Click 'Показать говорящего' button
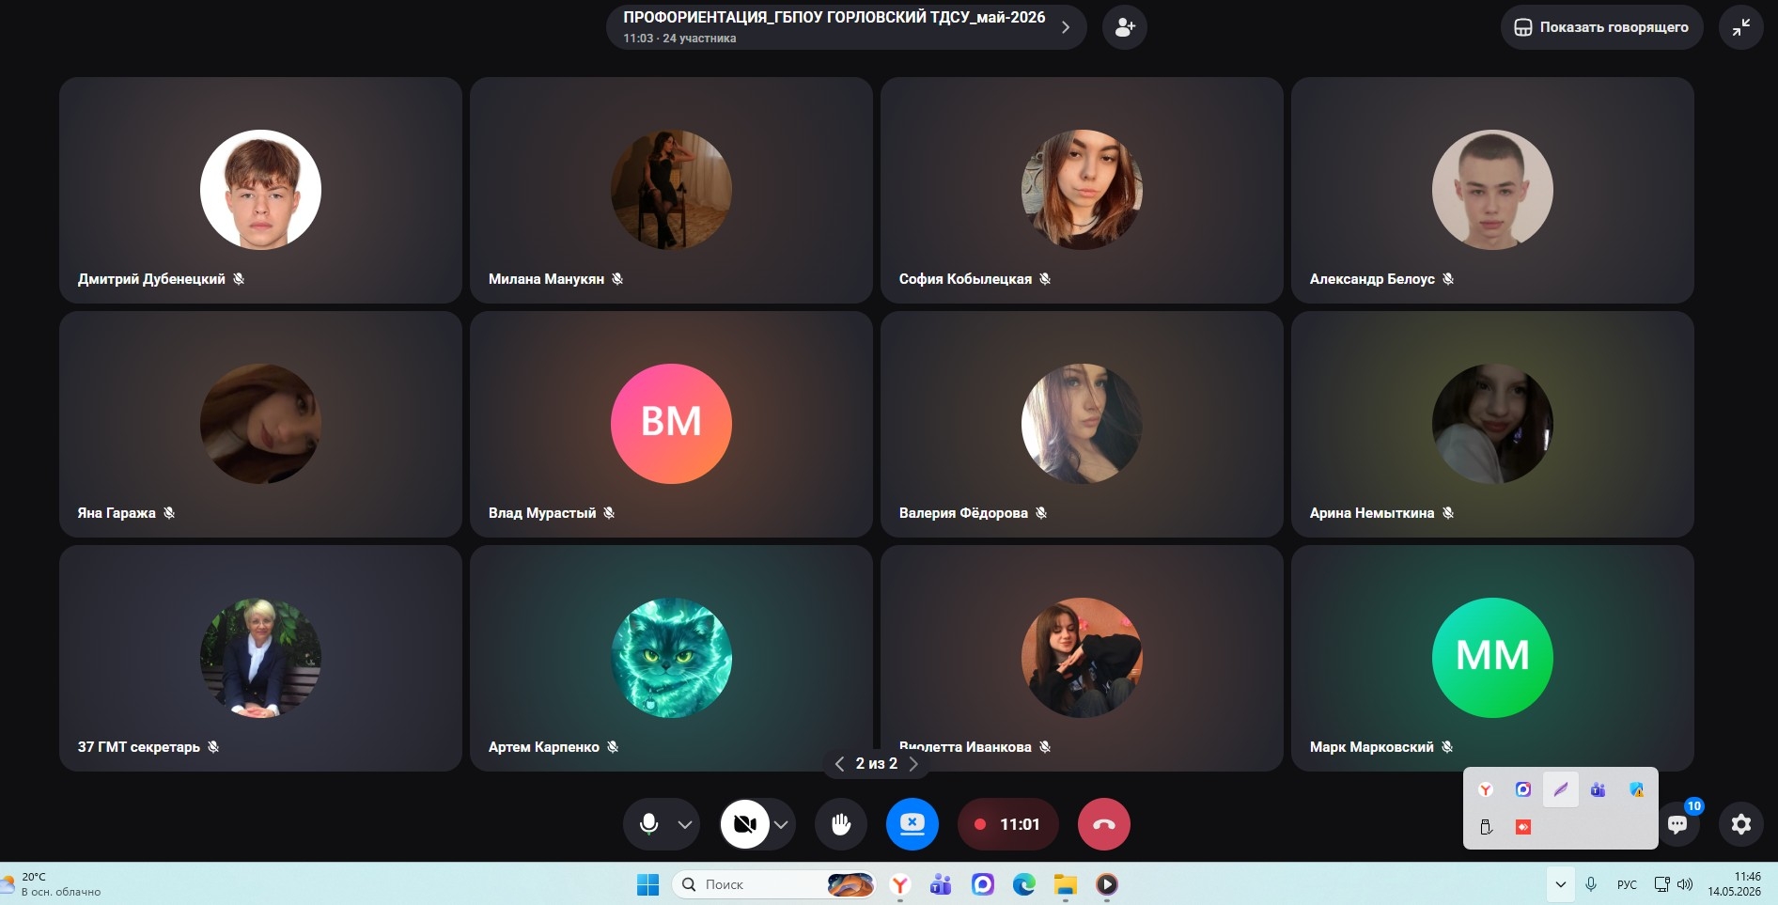Screen dimensions: 1778x905 point(1601,27)
